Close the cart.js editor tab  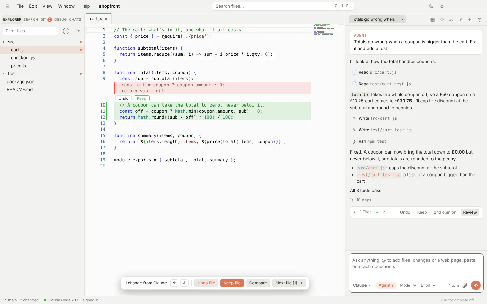(106, 19)
